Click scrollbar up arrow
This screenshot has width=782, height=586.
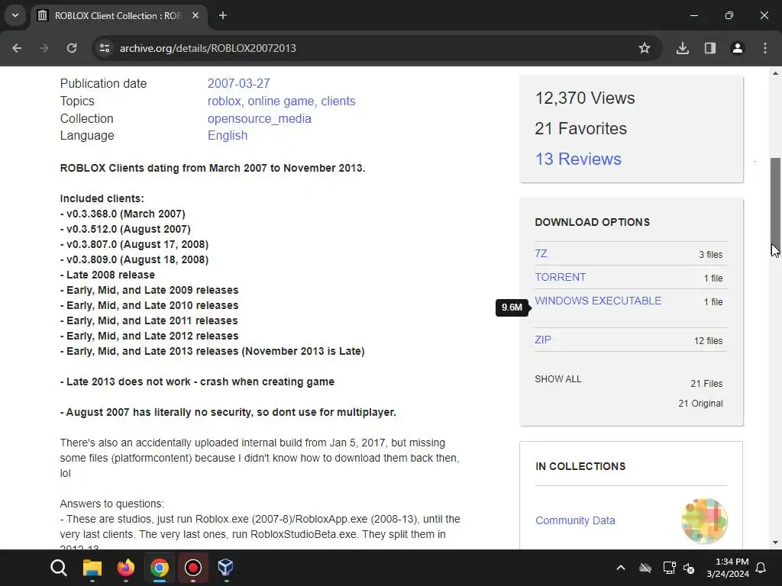tap(775, 74)
